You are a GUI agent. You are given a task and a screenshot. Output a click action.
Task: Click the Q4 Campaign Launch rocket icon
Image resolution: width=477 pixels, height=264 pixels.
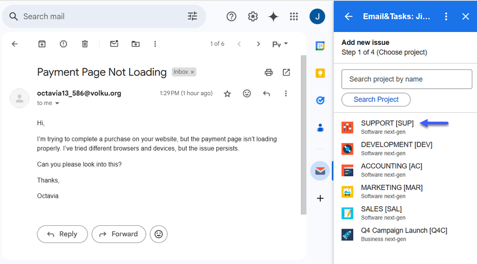click(x=347, y=235)
